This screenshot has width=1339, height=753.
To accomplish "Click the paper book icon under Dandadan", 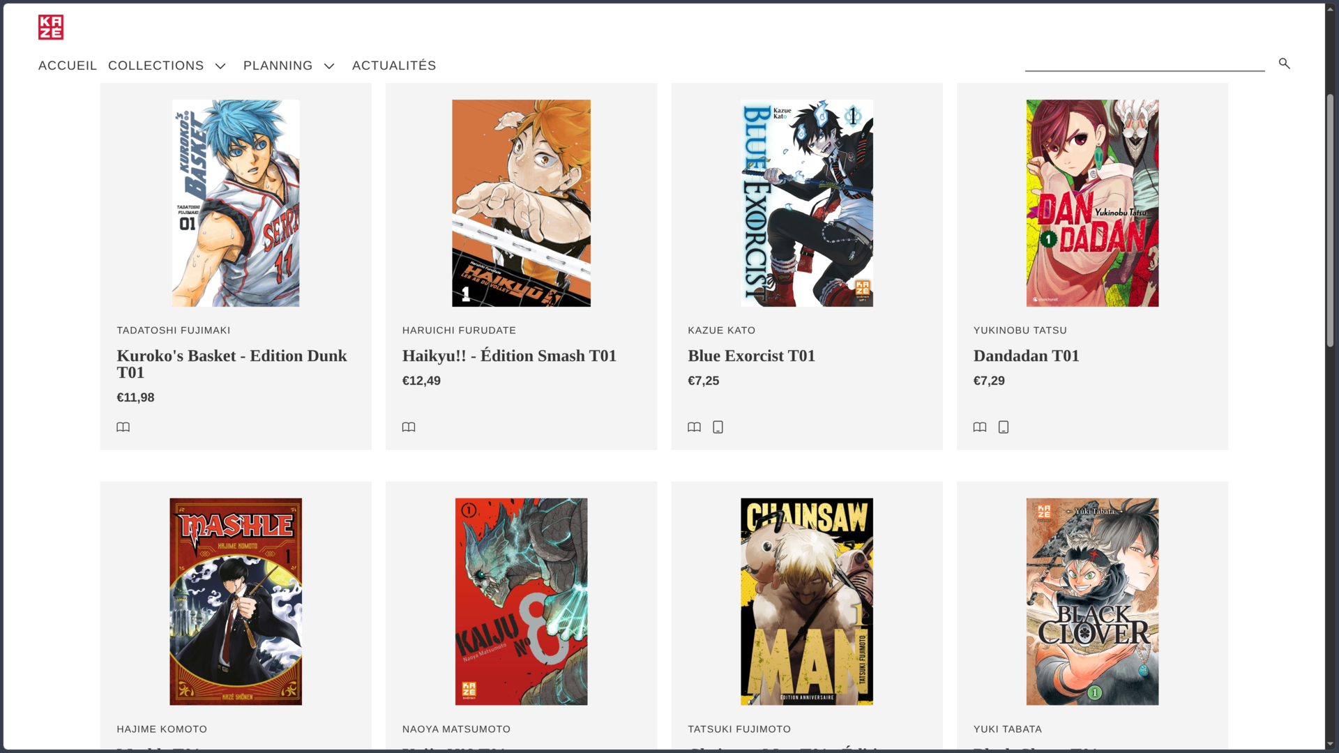I will [980, 427].
